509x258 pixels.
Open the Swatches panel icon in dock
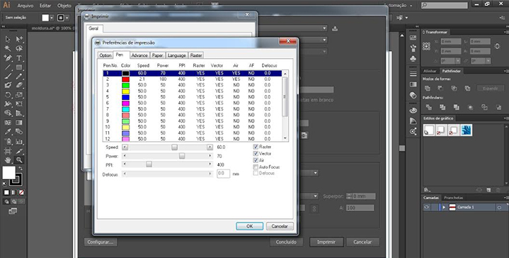click(x=413, y=38)
